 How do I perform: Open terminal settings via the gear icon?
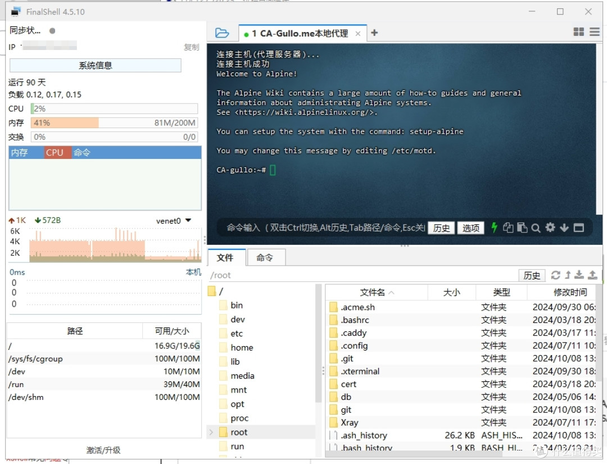pyautogui.click(x=550, y=228)
